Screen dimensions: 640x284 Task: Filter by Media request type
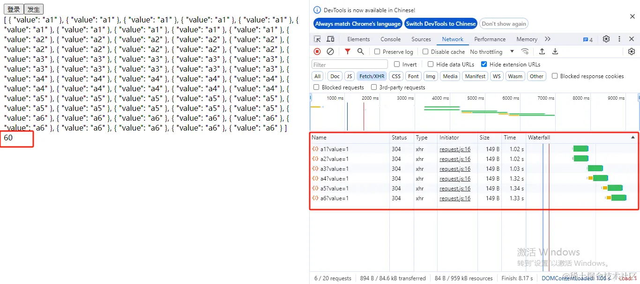click(x=450, y=76)
